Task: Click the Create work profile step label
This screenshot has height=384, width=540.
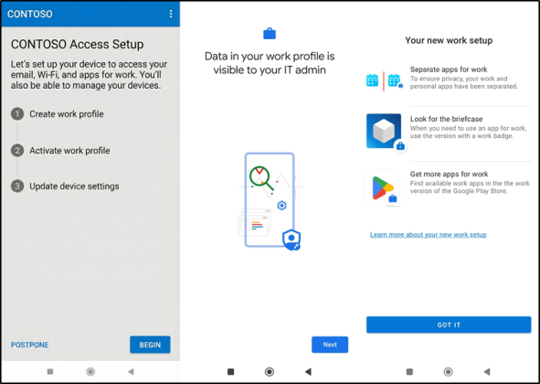Action: [x=67, y=114]
